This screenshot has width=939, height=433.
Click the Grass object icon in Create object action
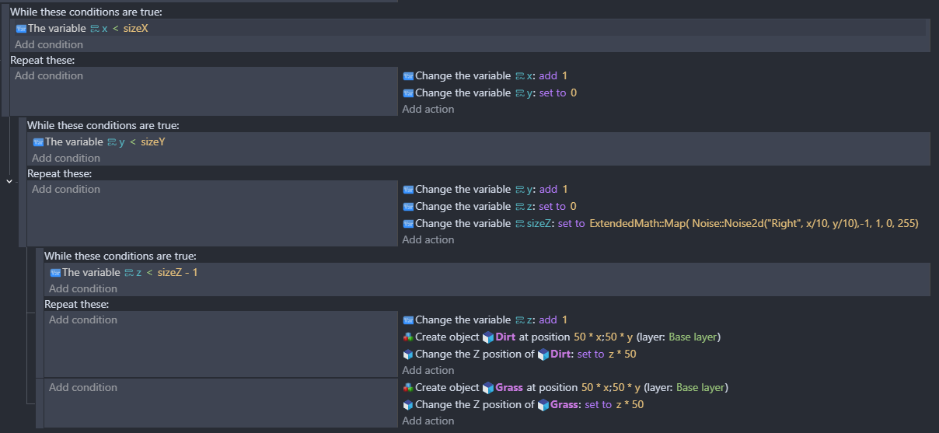[488, 388]
